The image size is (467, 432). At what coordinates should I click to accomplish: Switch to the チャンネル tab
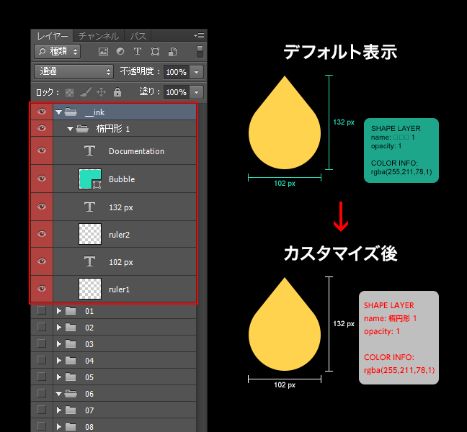pyautogui.click(x=99, y=36)
